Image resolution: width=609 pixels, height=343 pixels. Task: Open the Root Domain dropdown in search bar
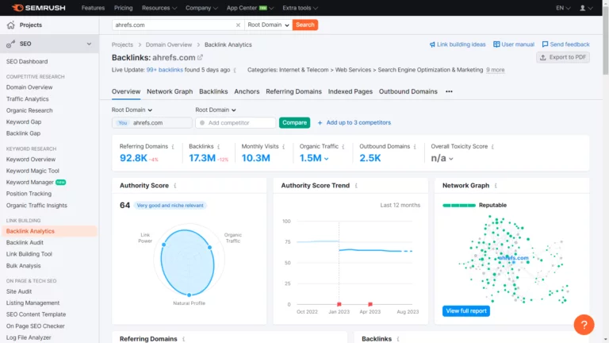tap(268, 25)
